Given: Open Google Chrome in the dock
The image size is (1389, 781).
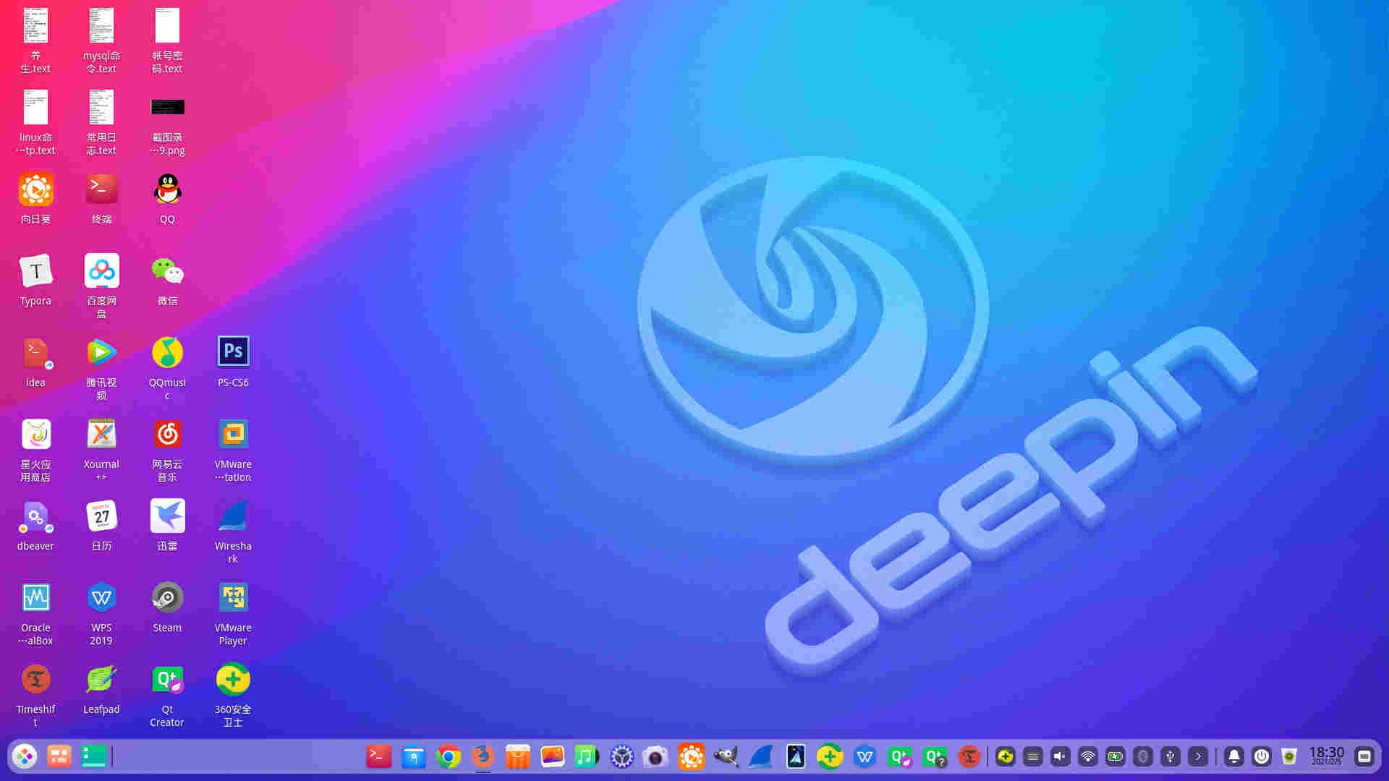Looking at the screenshot, I should pyautogui.click(x=449, y=756).
